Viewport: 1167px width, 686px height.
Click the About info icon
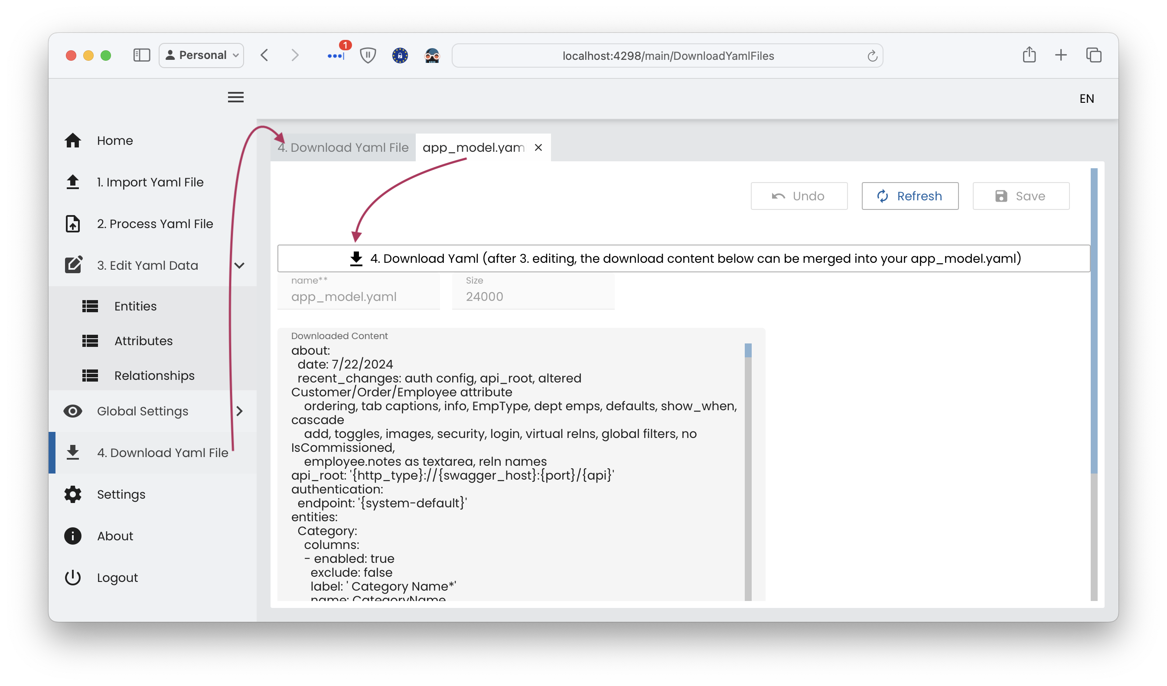[73, 536]
